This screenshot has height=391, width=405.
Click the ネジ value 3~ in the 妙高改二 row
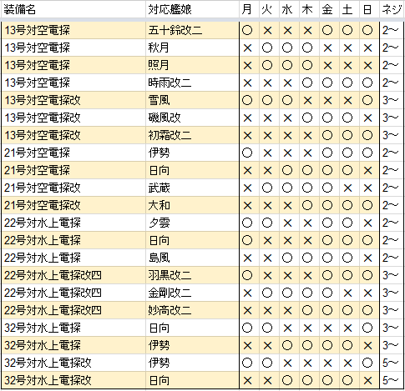[390, 310]
